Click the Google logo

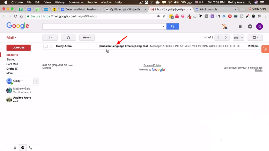(18, 26)
